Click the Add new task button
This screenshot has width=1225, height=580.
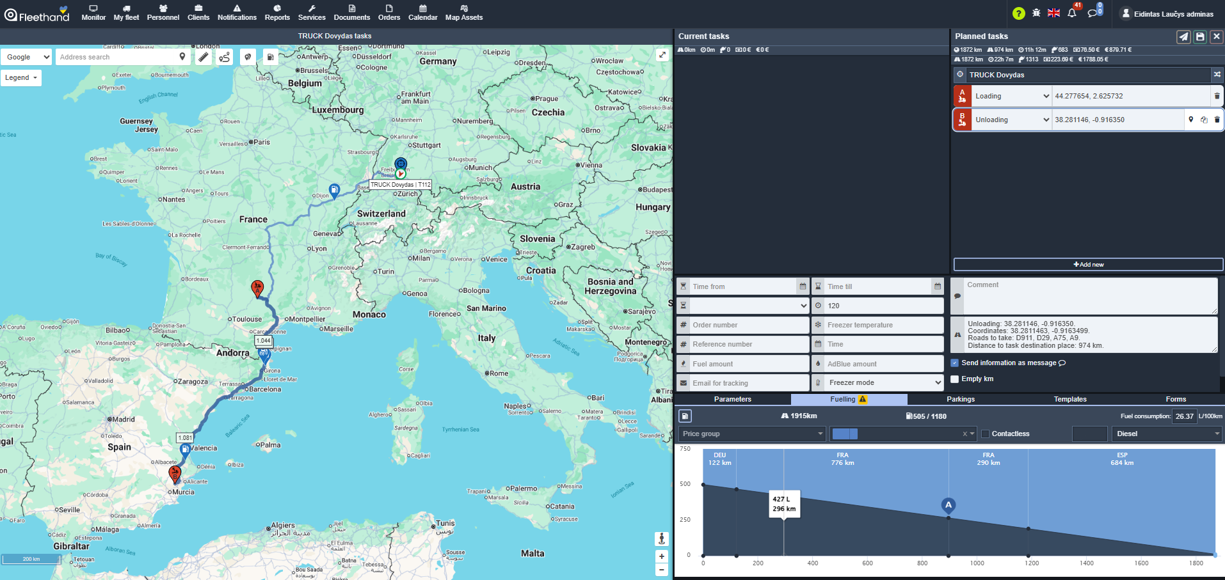click(1088, 265)
